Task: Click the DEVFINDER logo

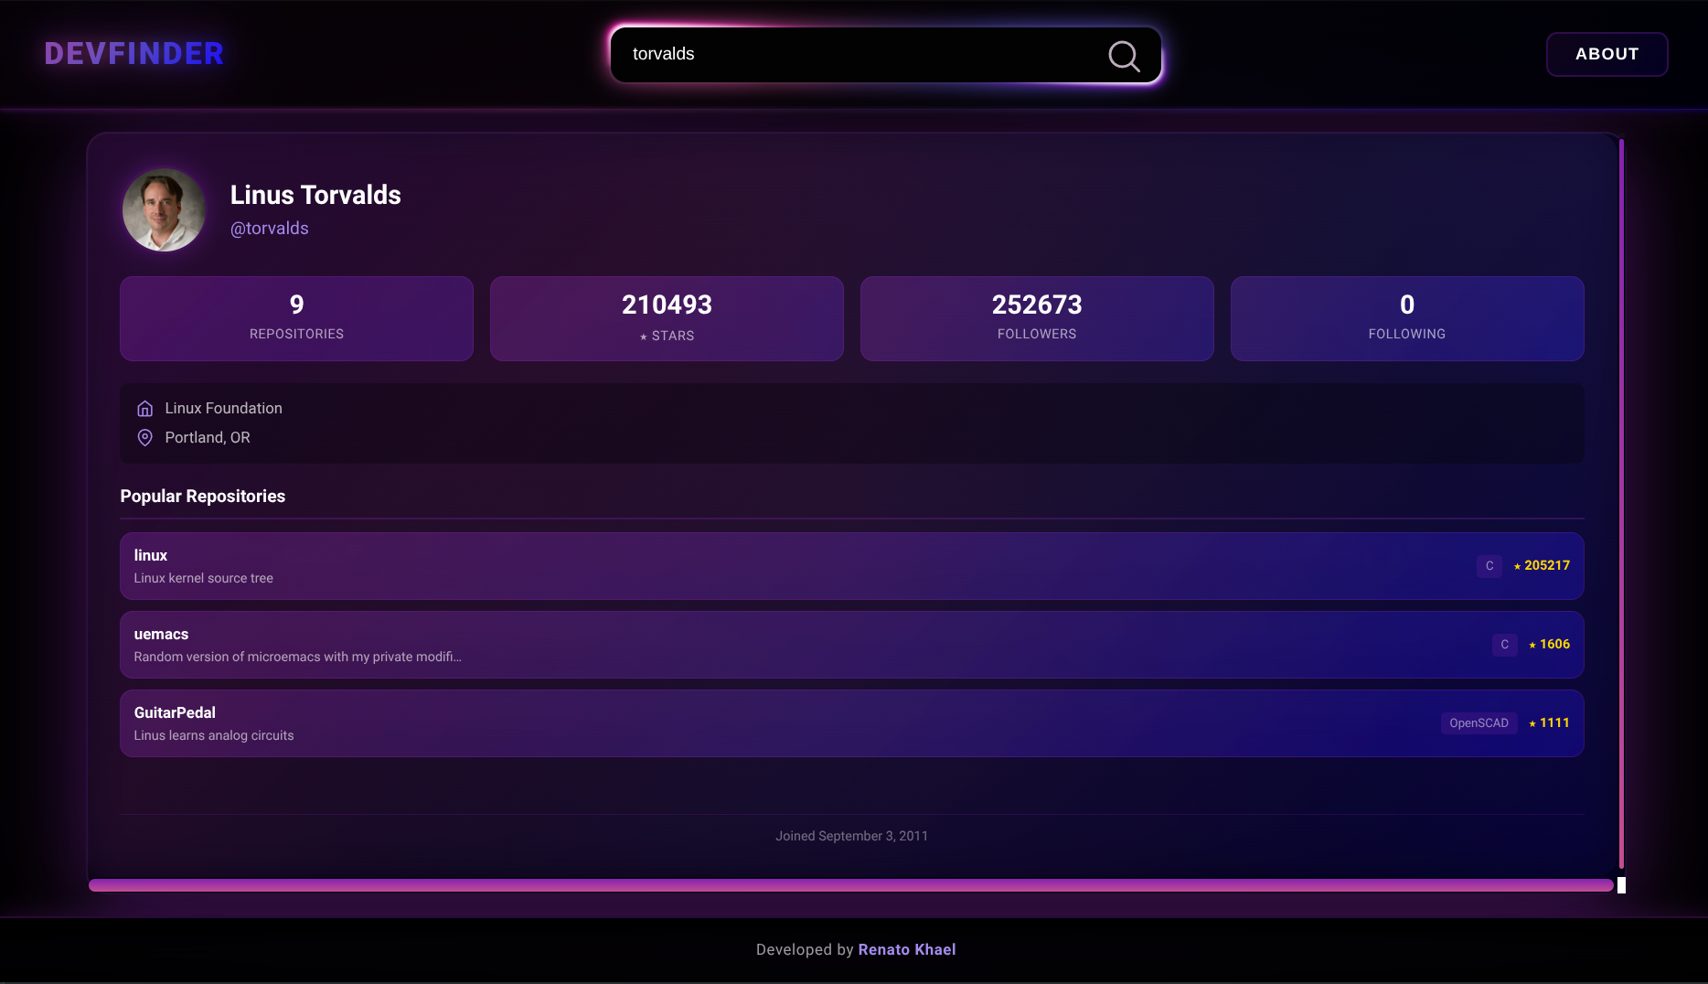Action: [134, 54]
